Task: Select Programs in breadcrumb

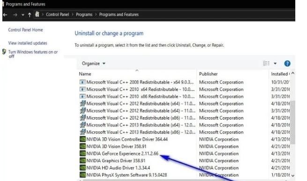Action: 84,15
